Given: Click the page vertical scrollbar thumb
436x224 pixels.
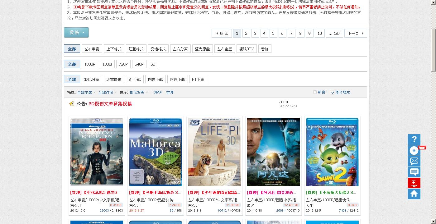Looking at the screenshot, I should [434, 50].
